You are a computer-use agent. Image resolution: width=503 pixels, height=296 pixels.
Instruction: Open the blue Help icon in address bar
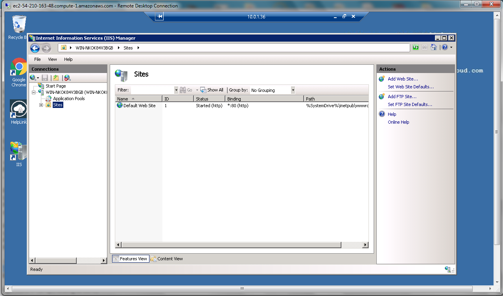(445, 48)
